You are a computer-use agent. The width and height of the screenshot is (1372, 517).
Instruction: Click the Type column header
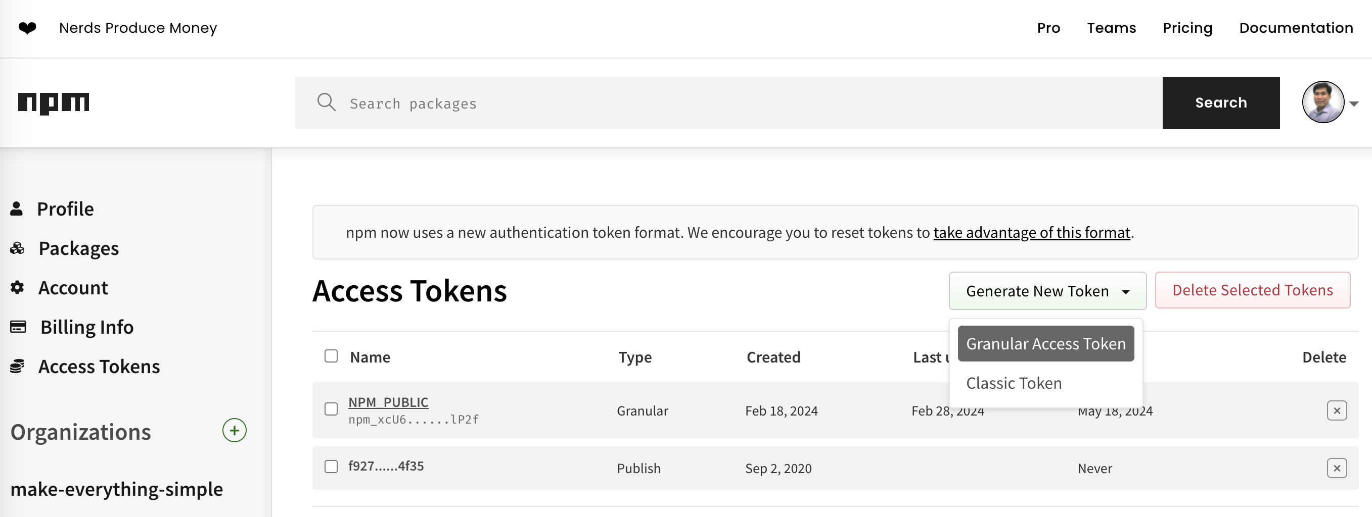pos(635,357)
